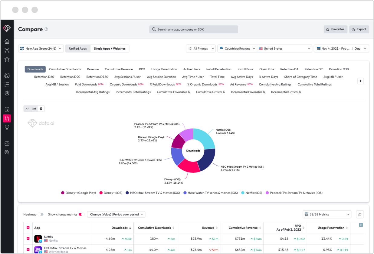This screenshot has height=254, width=374.
Task: Toggle the select-all apps checkbox
Action: click(x=28, y=228)
